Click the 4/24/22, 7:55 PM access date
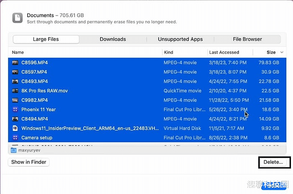 coord(228,82)
